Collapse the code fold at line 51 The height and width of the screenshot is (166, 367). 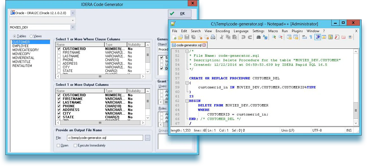click(187, 51)
